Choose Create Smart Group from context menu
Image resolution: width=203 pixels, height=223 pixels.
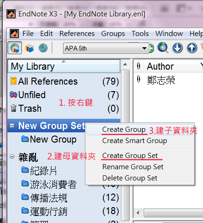[140, 141]
